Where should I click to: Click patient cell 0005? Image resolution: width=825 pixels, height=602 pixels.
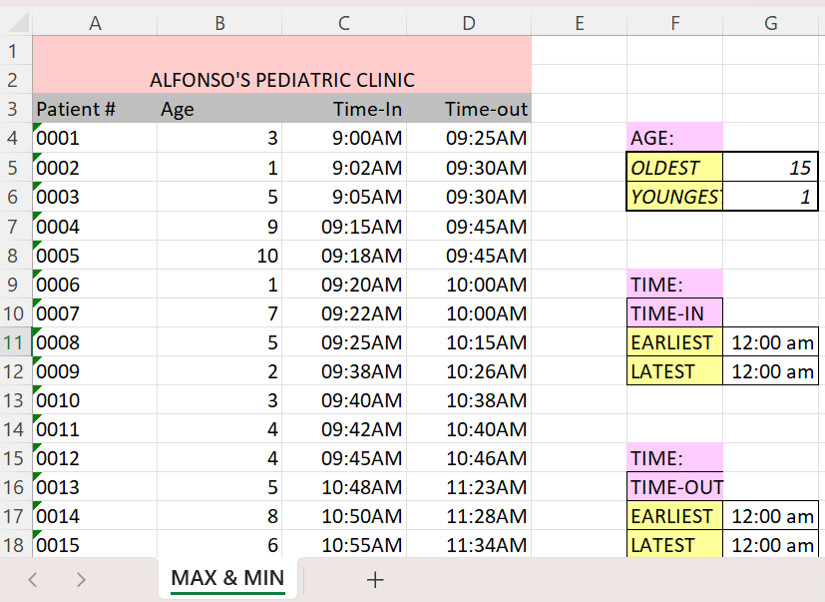coord(95,256)
